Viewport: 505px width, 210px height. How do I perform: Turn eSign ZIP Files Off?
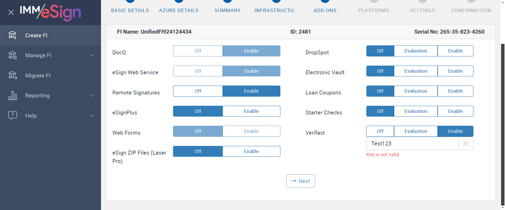click(x=198, y=151)
